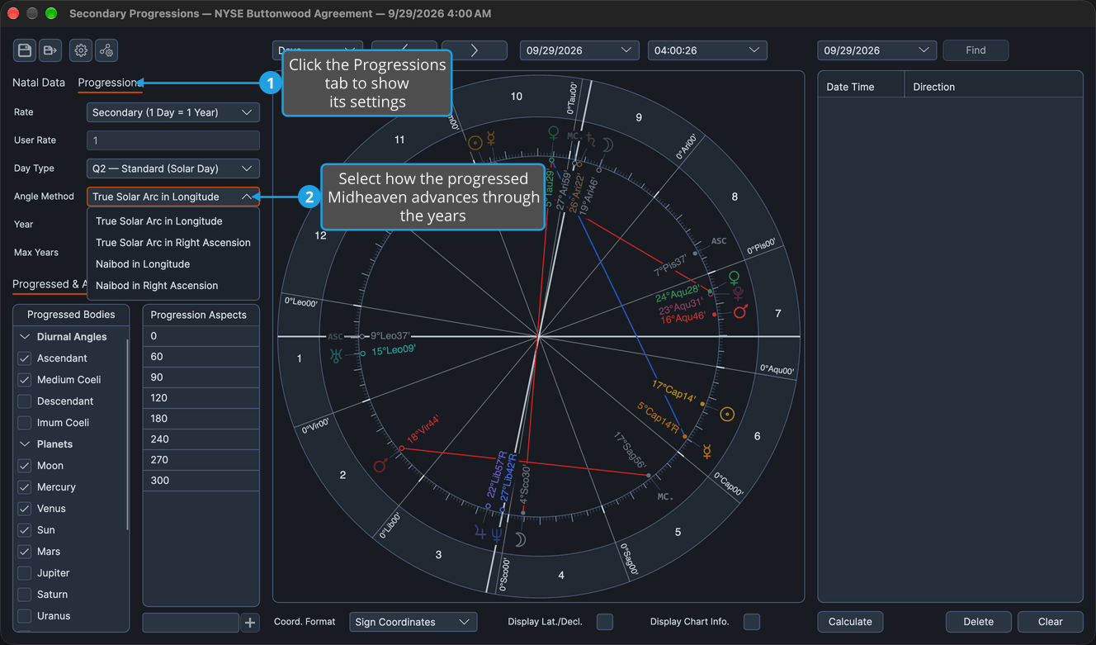Open the Rate dropdown
This screenshot has width=1096, height=645.
click(x=173, y=112)
